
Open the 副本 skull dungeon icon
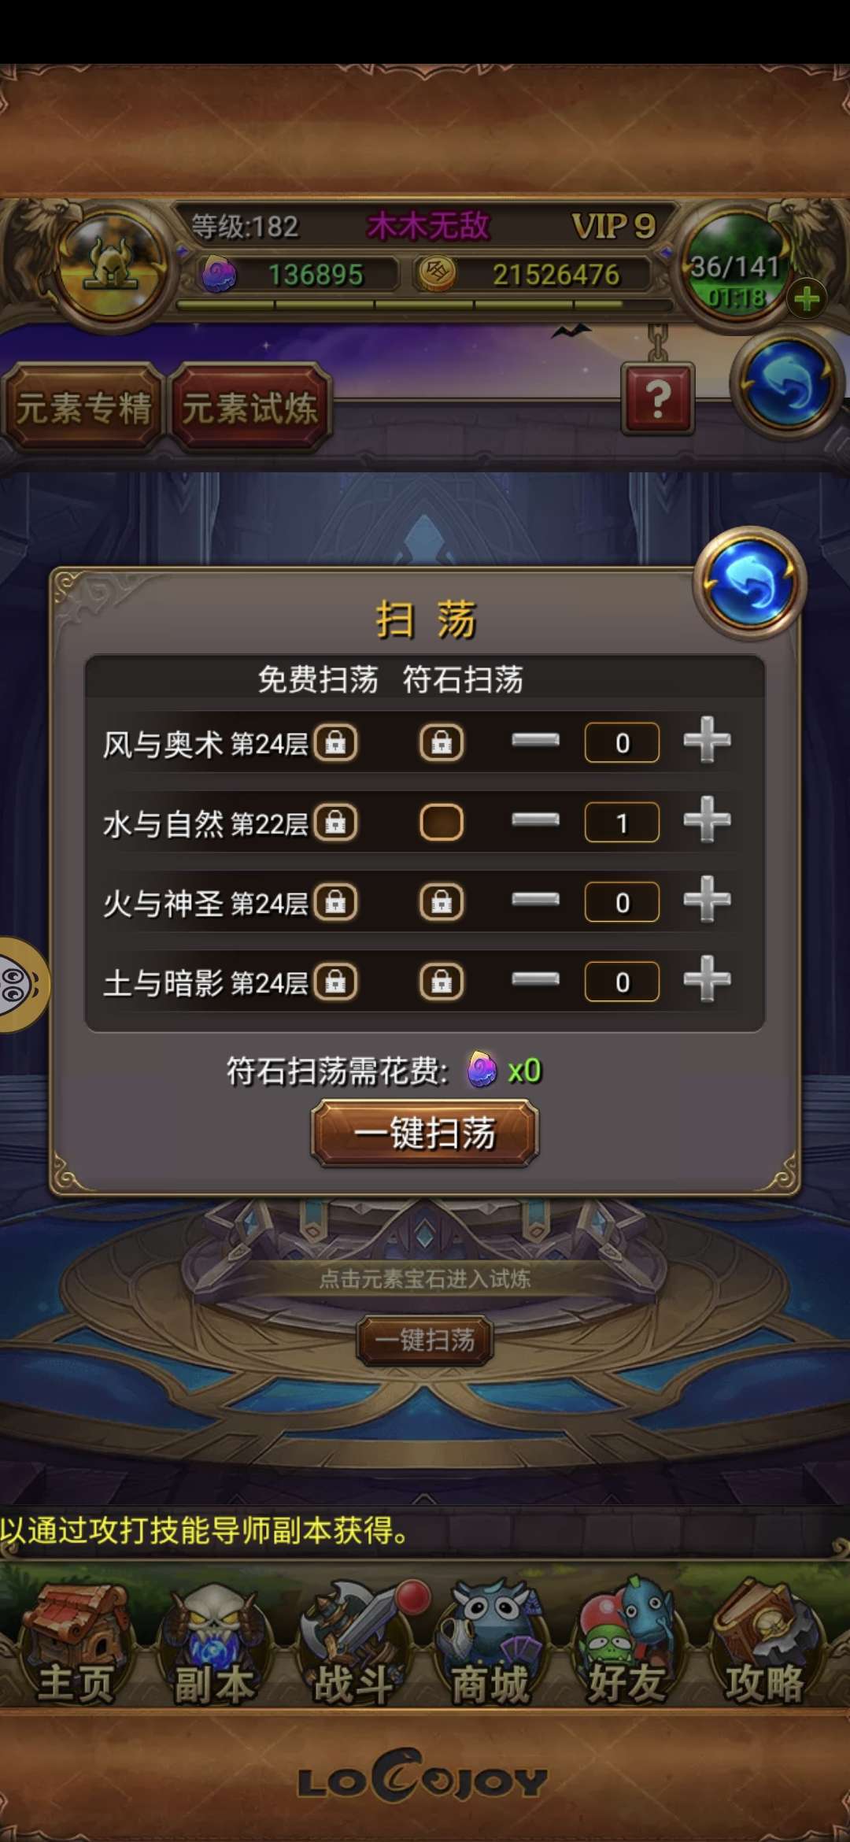213,1647
